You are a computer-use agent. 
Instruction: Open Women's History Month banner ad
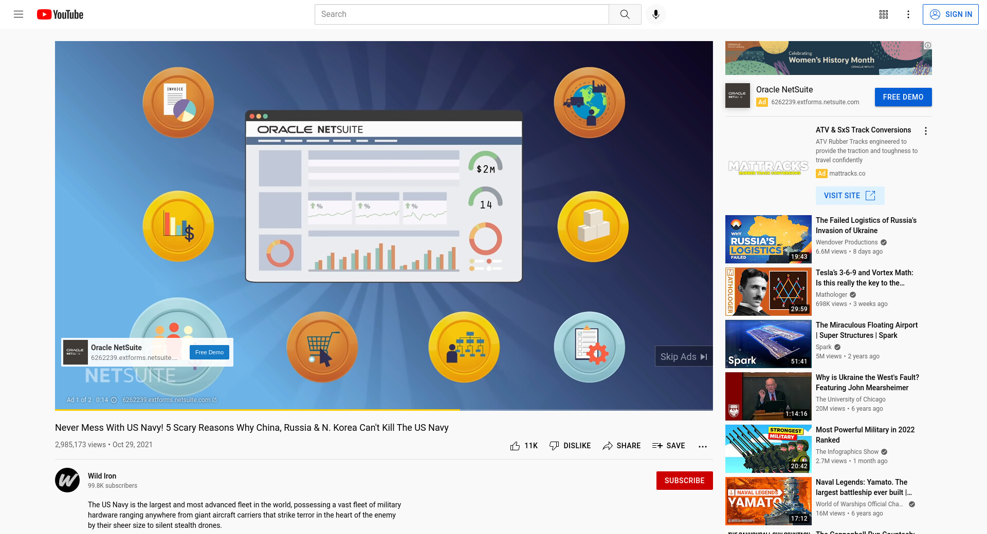828,58
